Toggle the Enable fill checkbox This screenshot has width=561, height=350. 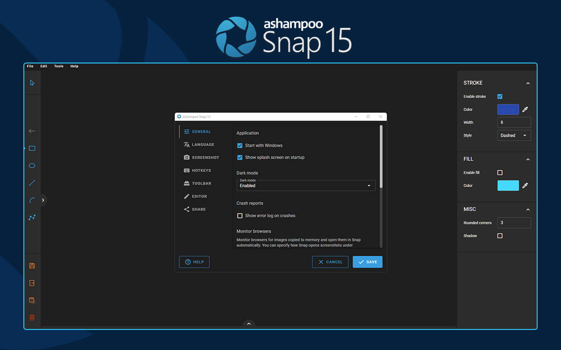click(x=500, y=173)
